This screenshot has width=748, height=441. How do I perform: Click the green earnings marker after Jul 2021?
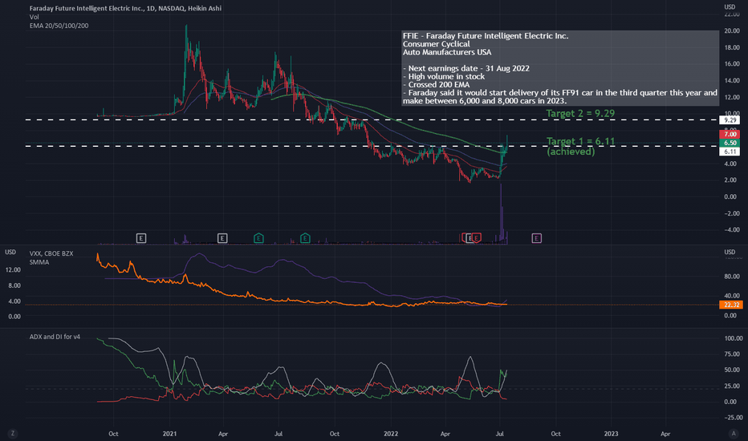tap(305, 238)
